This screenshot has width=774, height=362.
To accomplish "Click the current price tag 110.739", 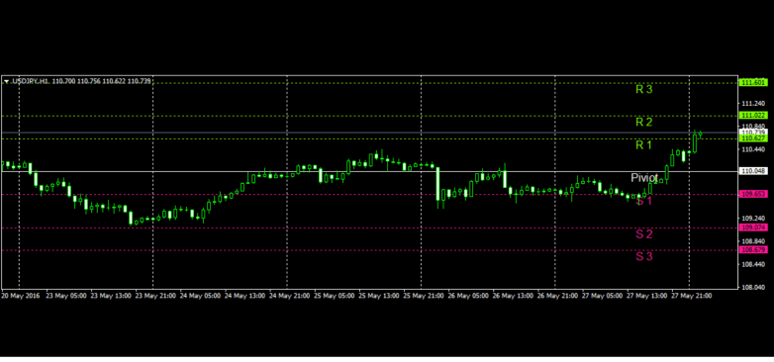I will pyautogui.click(x=753, y=133).
